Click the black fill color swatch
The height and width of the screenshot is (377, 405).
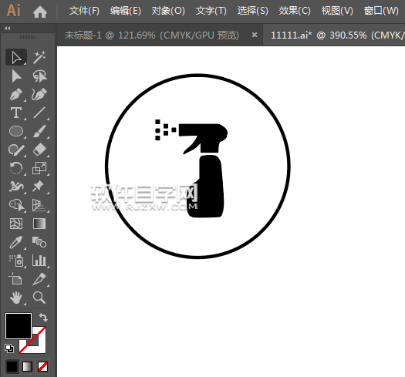[19, 326]
